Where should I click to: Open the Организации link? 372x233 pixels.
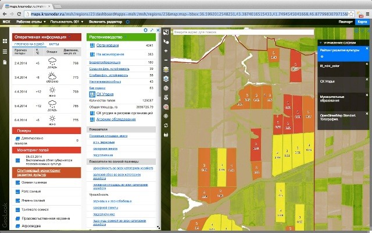[x=108, y=45]
